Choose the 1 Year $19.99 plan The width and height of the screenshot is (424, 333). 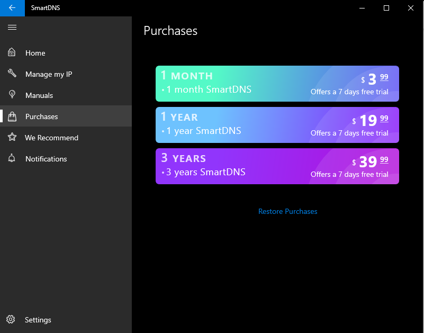(277, 125)
